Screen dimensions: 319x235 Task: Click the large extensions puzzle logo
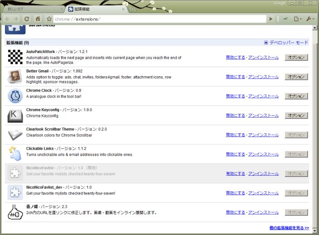coord(15,29)
